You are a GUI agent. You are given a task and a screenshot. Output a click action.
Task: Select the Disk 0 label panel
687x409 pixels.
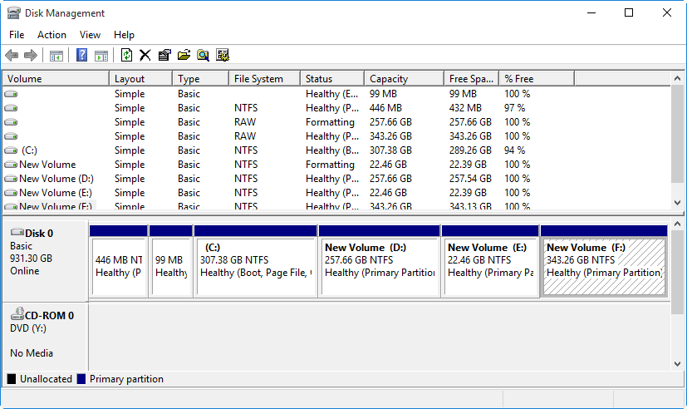(45, 258)
